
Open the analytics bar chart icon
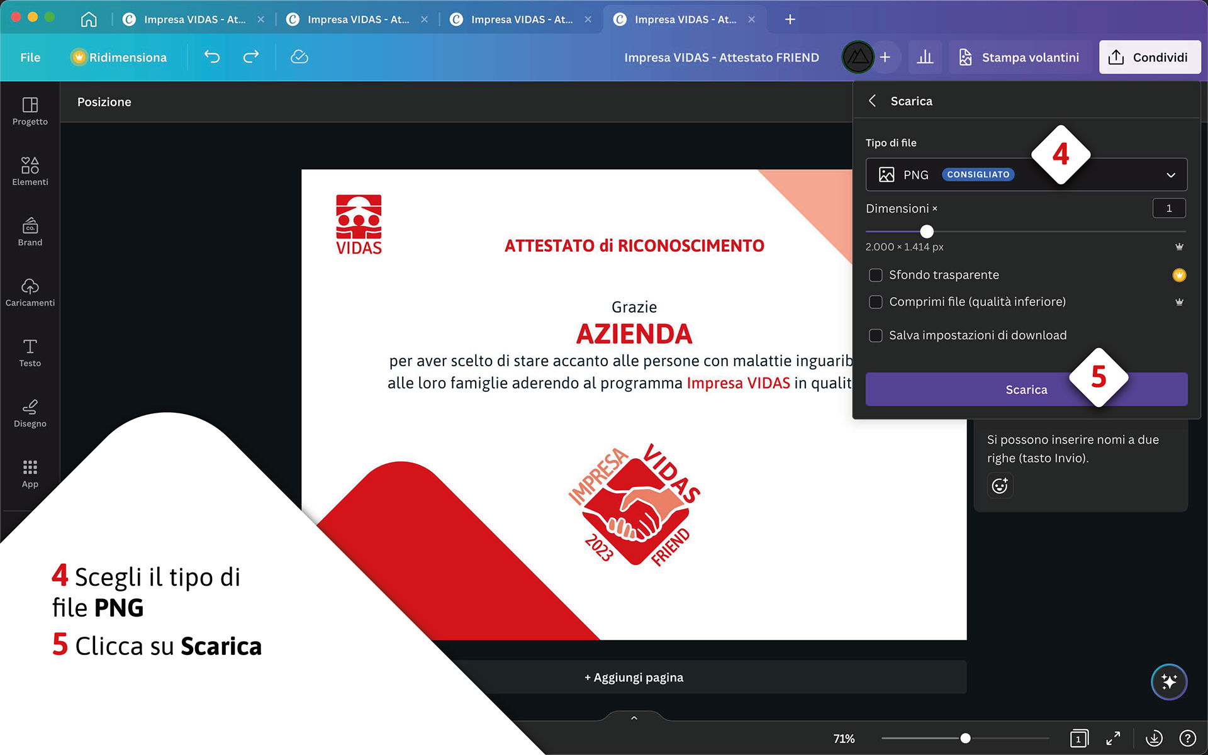[925, 57]
